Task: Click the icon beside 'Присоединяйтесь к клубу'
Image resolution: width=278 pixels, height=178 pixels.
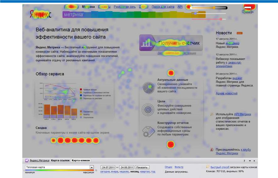Action: [x=212, y=149]
